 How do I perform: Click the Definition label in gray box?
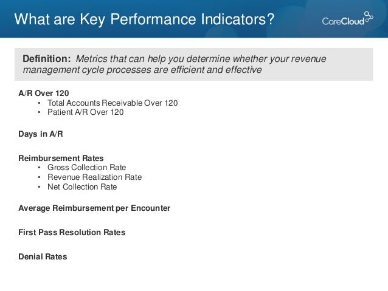tap(47, 59)
